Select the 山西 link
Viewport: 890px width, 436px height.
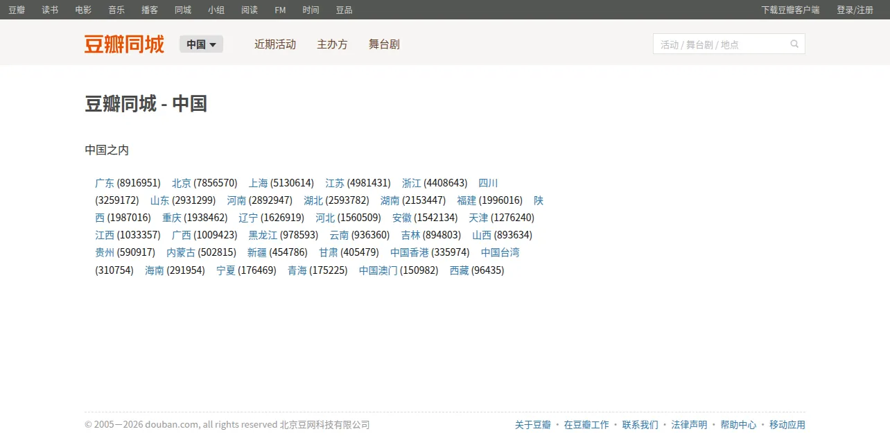(482, 235)
